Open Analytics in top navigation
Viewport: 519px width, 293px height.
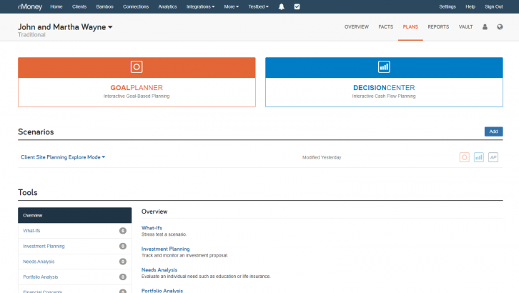point(167,6)
